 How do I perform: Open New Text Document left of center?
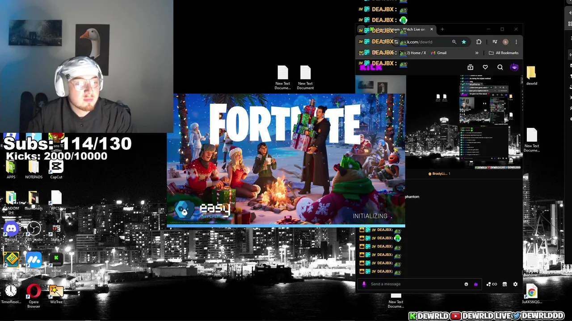[282, 78]
